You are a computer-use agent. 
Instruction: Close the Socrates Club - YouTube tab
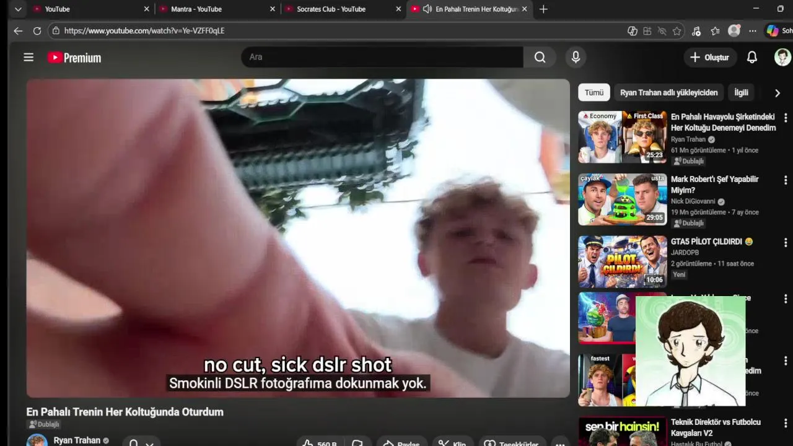pos(398,9)
